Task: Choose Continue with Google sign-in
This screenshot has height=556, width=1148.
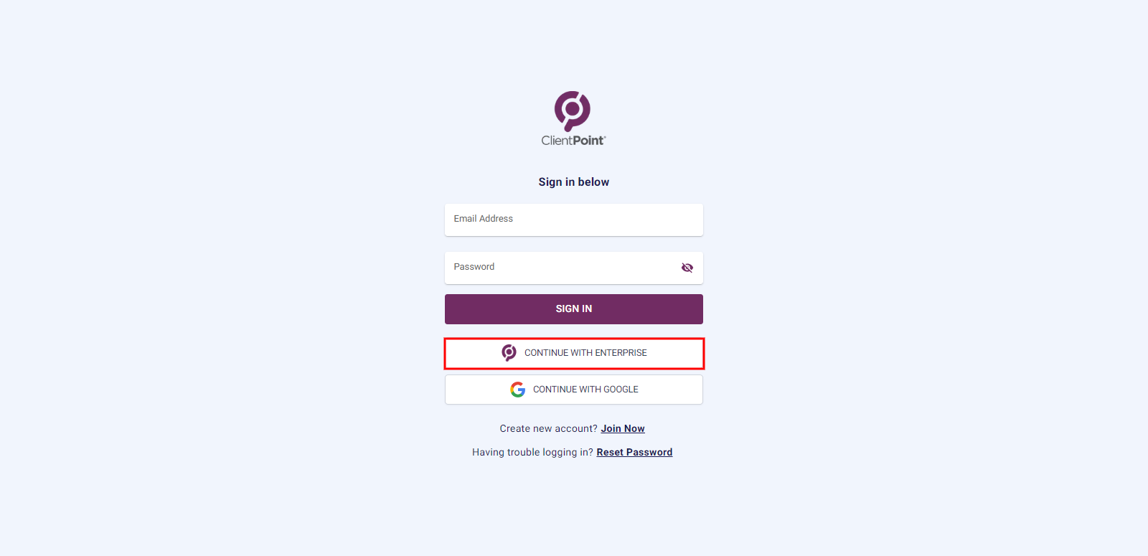Action: (x=574, y=390)
